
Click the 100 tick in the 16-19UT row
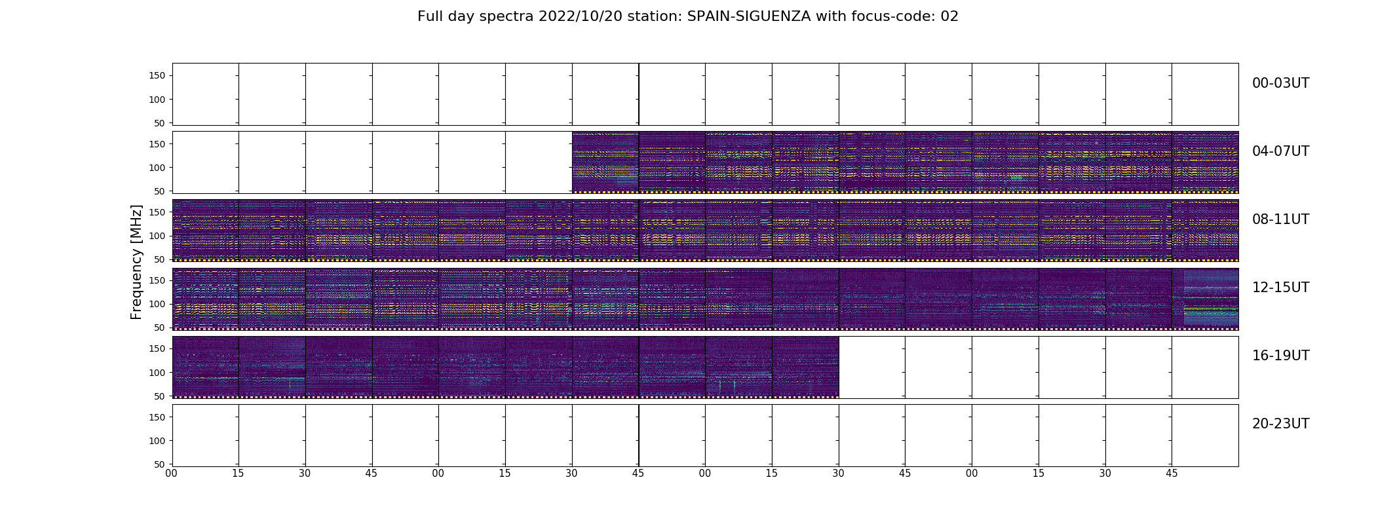coord(158,372)
